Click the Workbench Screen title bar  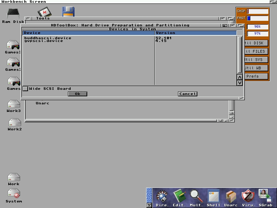[x=135, y=2]
